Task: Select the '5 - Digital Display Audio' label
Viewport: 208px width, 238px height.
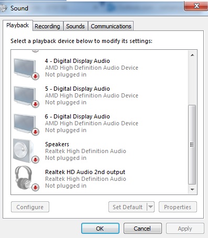Action: click(x=78, y=89)
